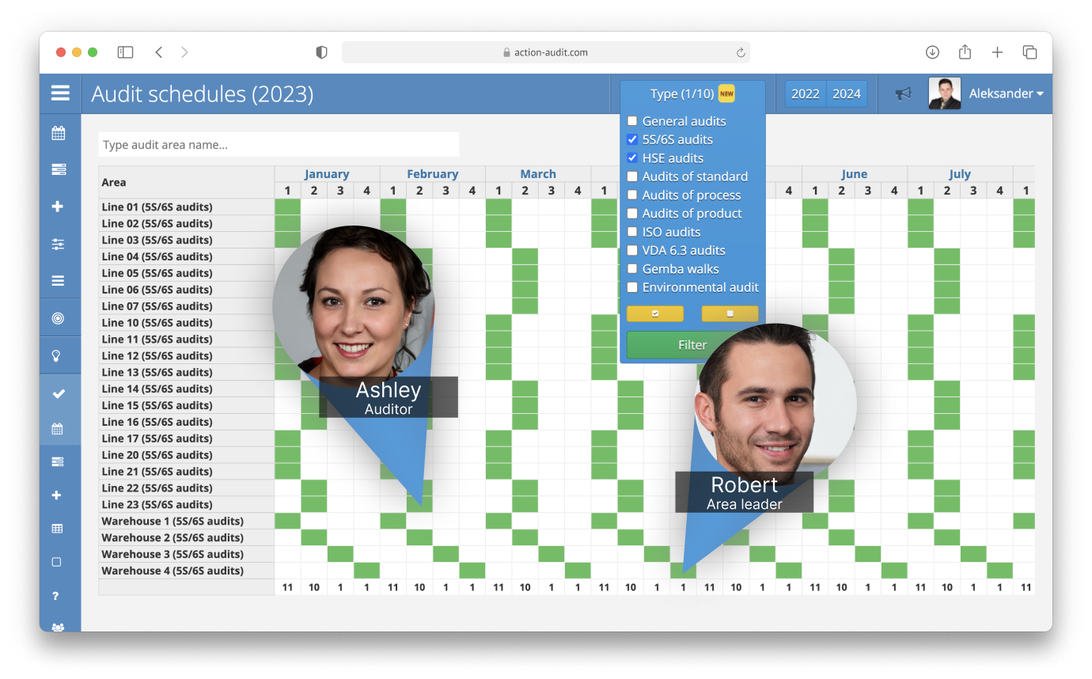Viewport: 1092px width, 679px height.
Task: Expand the Aleksander user menu
Action: pos(1006,93)
